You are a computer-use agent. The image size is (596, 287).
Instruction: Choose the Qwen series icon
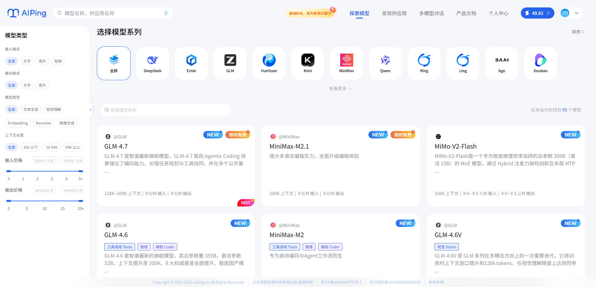point(385,60)
